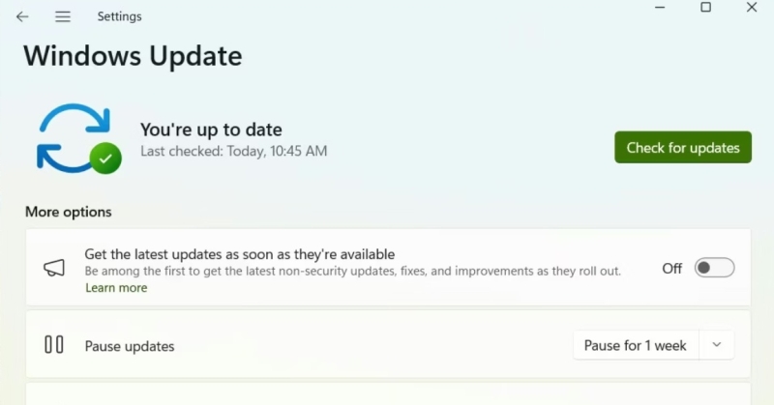Viewport: 774px width, 405px height.
Task: Open the Learn more link
Action: pyautogui.click(x=116, y=288)
